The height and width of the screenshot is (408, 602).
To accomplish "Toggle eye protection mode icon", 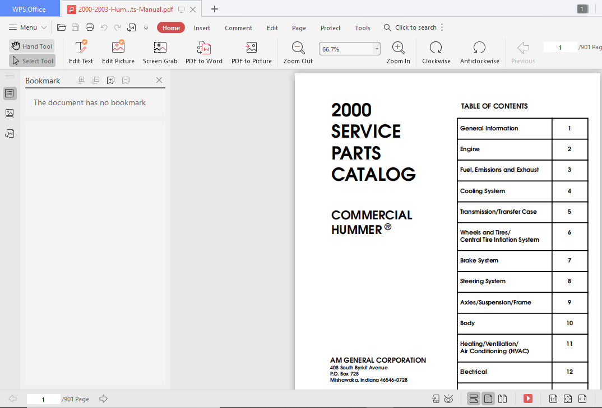I will pyautogui.click(x=448, y=399).
